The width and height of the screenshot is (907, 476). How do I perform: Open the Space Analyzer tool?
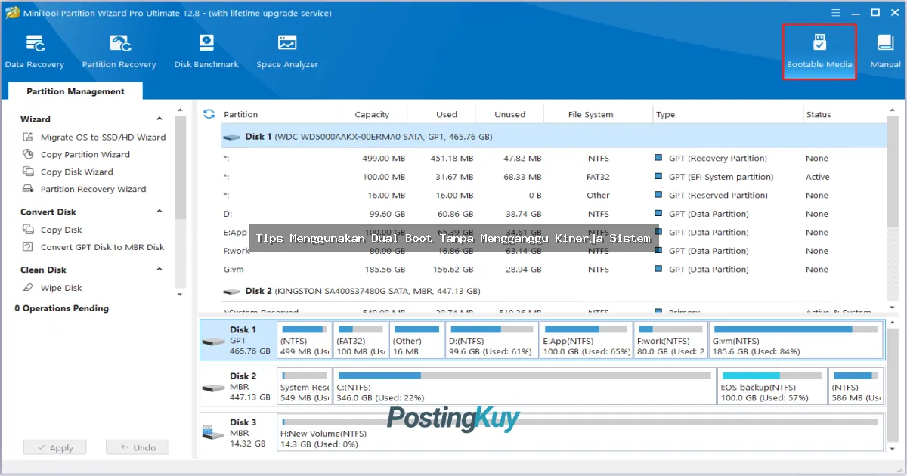(x=287, y=51)
